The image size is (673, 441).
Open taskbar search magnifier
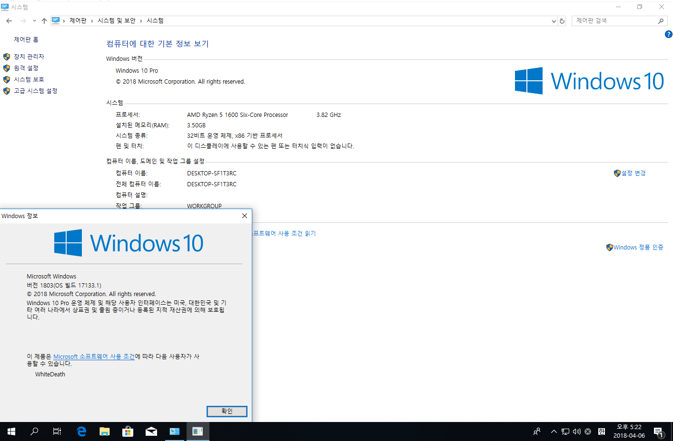pos(34,431)
